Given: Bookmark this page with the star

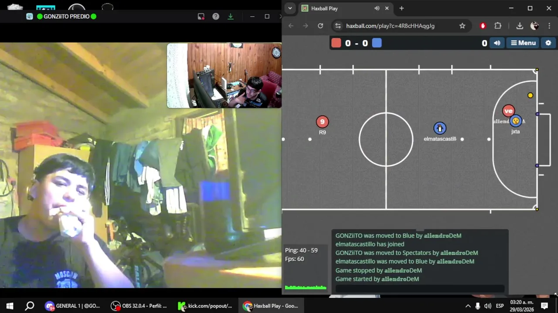Looking at the screenshot, I should (462, 26).
